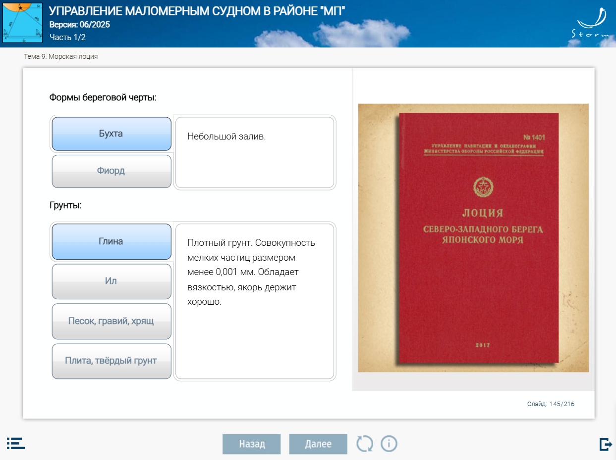Advance with the Далее button

(x=318, y=444)
